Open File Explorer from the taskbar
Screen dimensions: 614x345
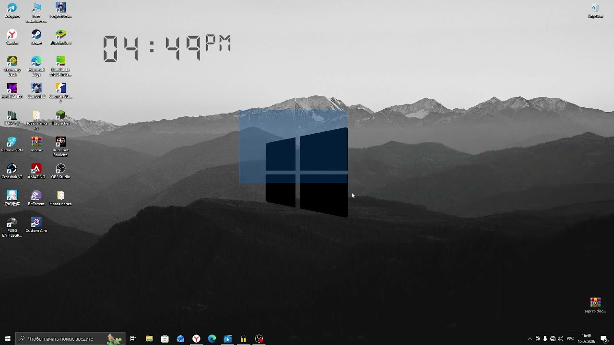click(x=149, y=339)
